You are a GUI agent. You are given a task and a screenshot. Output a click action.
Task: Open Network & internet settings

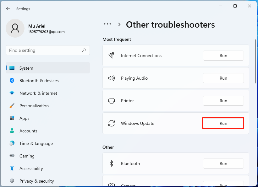(48, 93)
